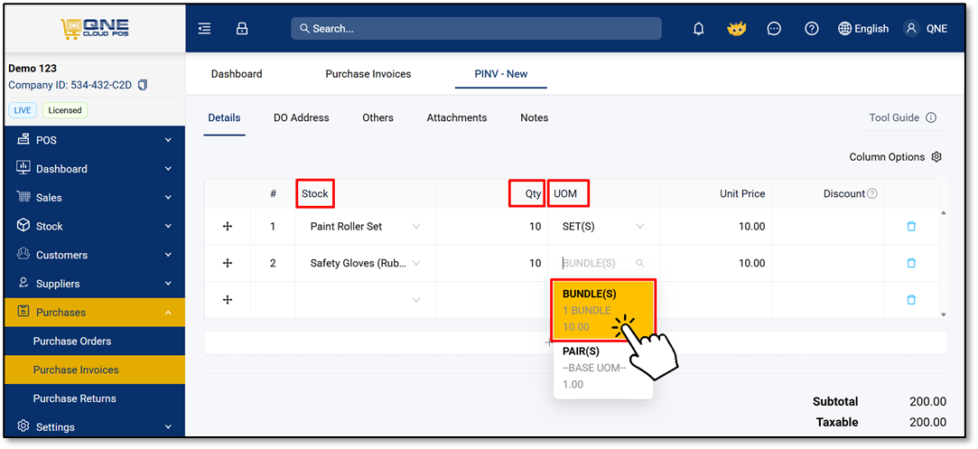Viewport: 978px width, 449px height.
Task: Click Qty cell of Paint Roller Set
Action: 491,227
